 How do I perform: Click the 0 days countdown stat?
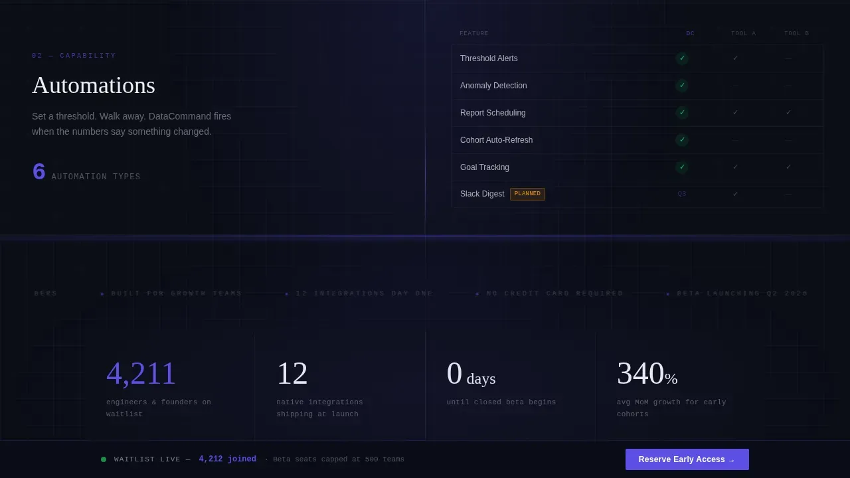[471, 373]
